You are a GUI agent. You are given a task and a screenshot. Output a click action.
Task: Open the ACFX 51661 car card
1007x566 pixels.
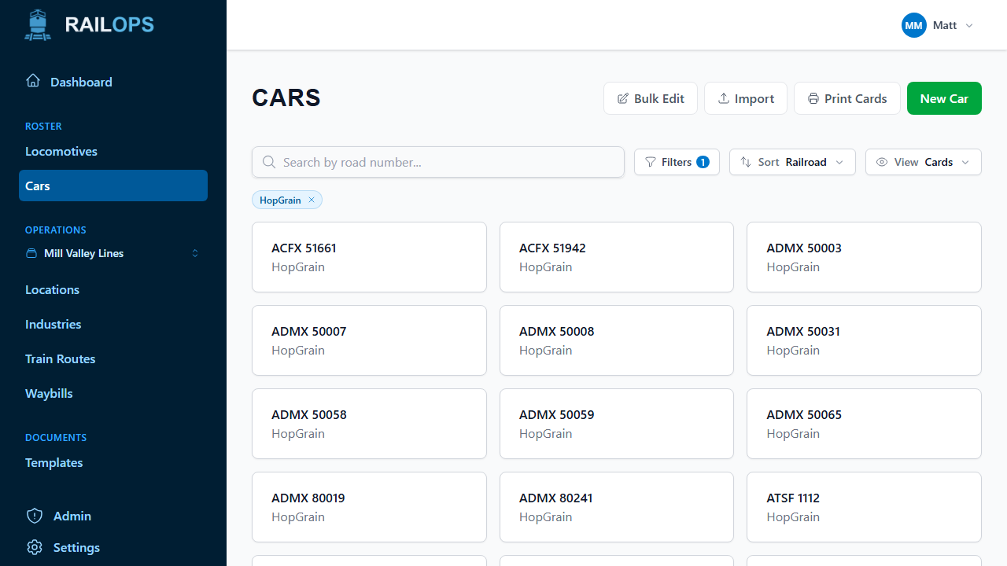click(x=369, y=257)
